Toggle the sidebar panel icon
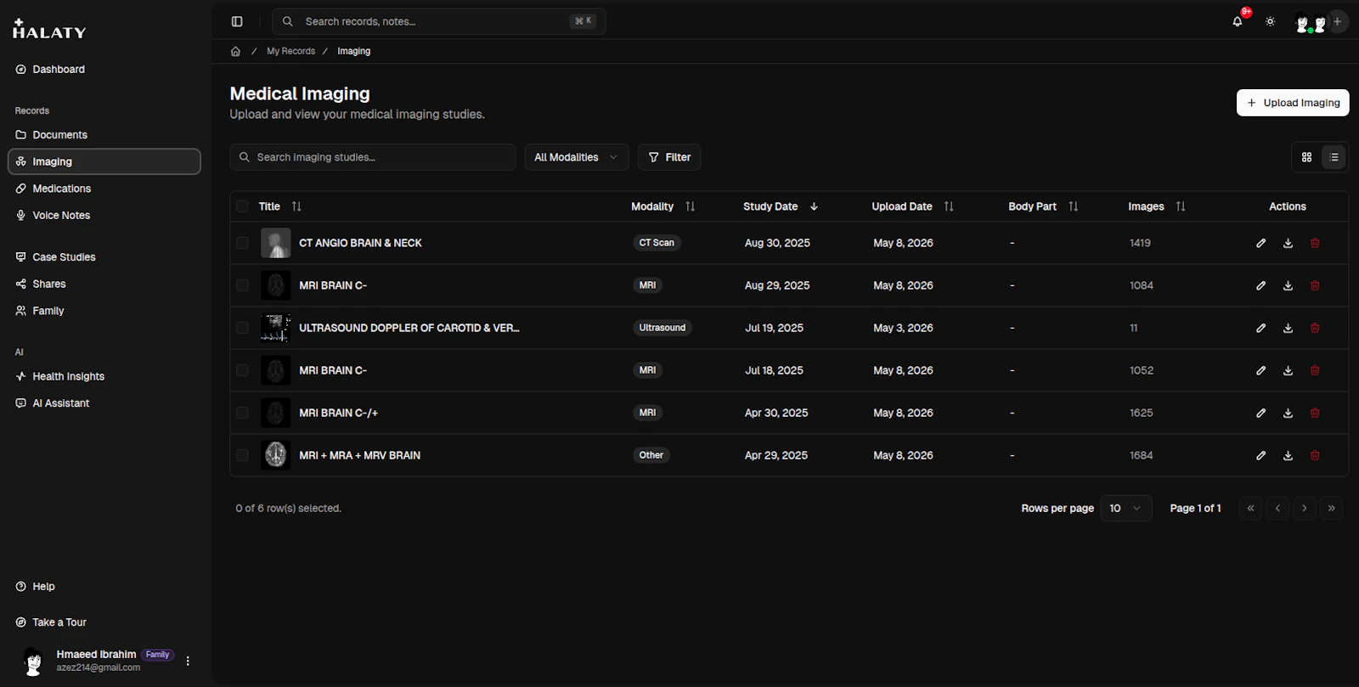 tap(237, 21)
